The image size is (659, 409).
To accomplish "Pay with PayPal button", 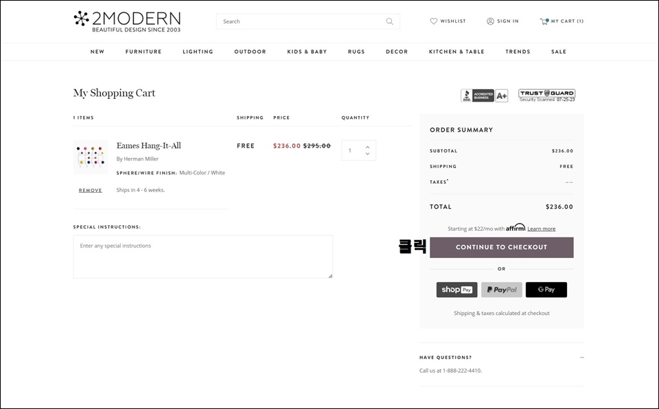I will pyautogui.click(x=502, y=290).
